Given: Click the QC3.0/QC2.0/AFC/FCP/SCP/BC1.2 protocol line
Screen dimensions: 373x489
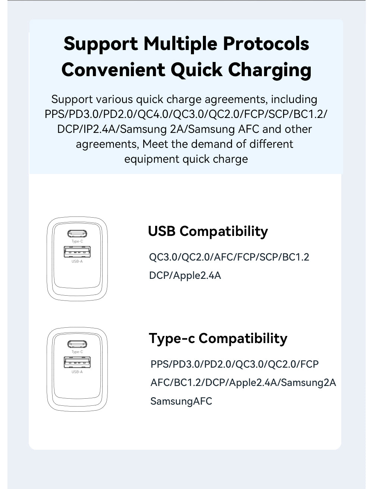Looking at the screenshot, I should [x=229, y=257].
